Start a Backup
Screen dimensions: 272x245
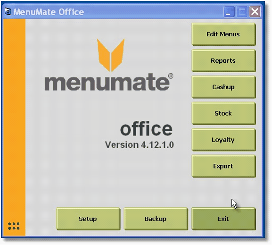pos(156,219)
